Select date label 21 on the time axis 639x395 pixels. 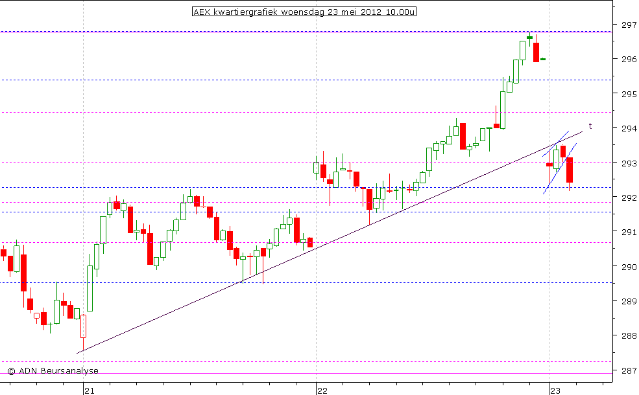pos(90,390)
